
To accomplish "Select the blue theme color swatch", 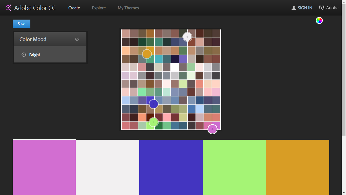I will [171, 167].
